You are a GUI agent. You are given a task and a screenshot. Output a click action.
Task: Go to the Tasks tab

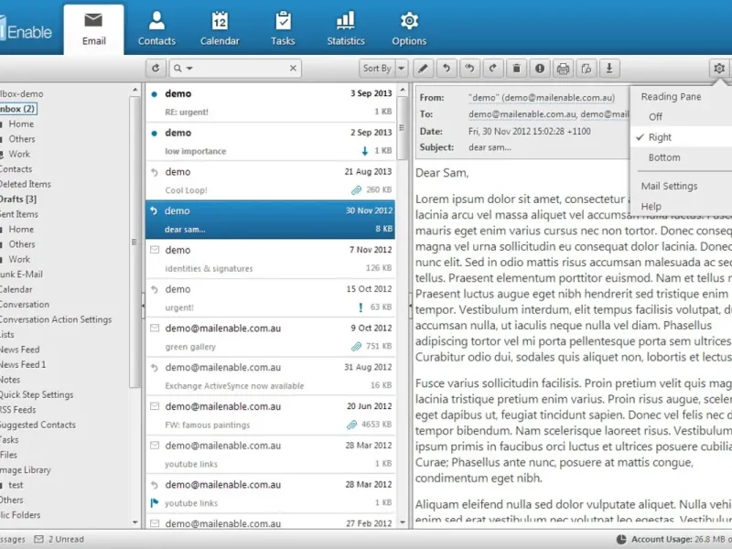283,30
